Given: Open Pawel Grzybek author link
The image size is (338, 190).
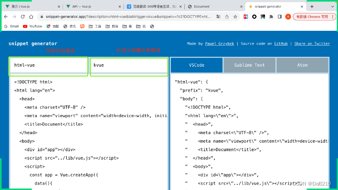Looking at the screenshot, I should pos(219,43).
